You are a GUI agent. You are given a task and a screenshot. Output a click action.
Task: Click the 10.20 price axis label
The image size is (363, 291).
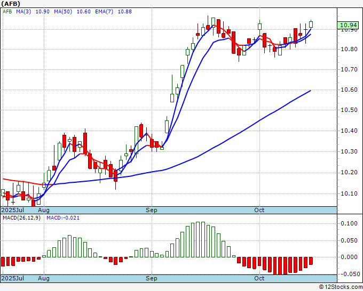pos(349,173)
